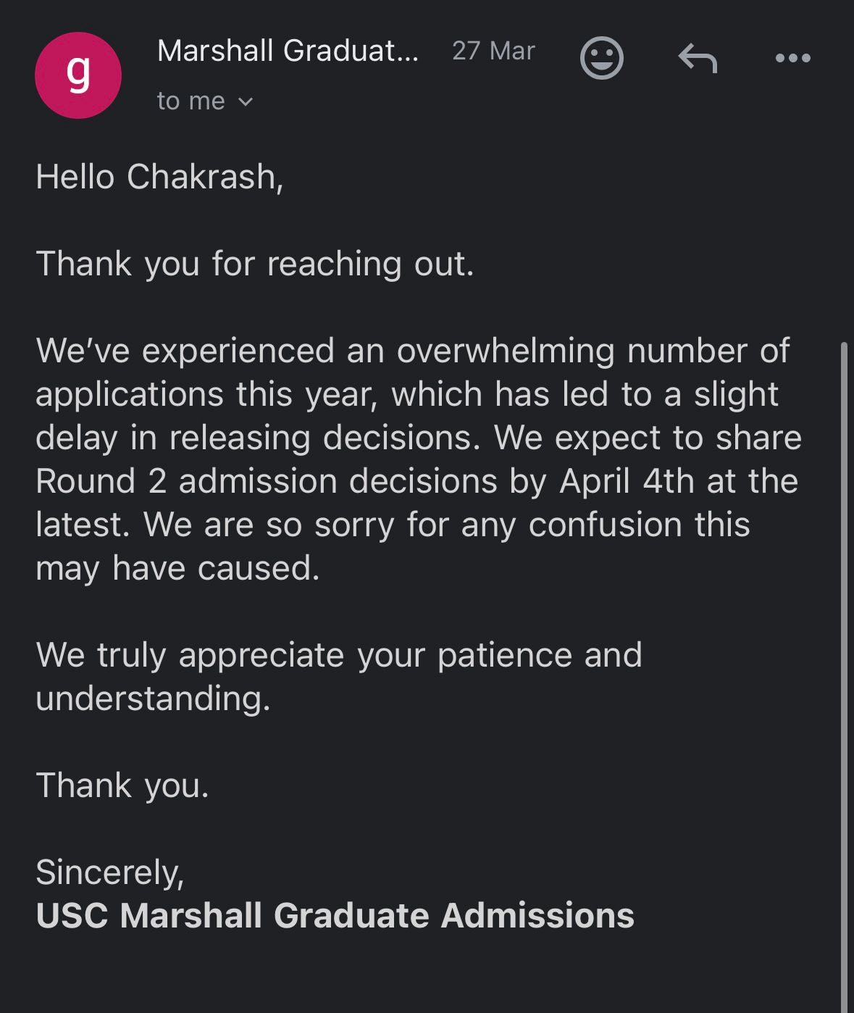Click the "Thank you for reaching out." line

(x=255, y=264)
